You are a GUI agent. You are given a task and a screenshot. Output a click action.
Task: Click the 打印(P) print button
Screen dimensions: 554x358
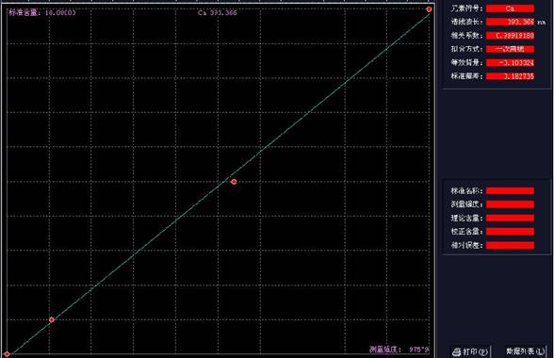[x=470, y=351]
